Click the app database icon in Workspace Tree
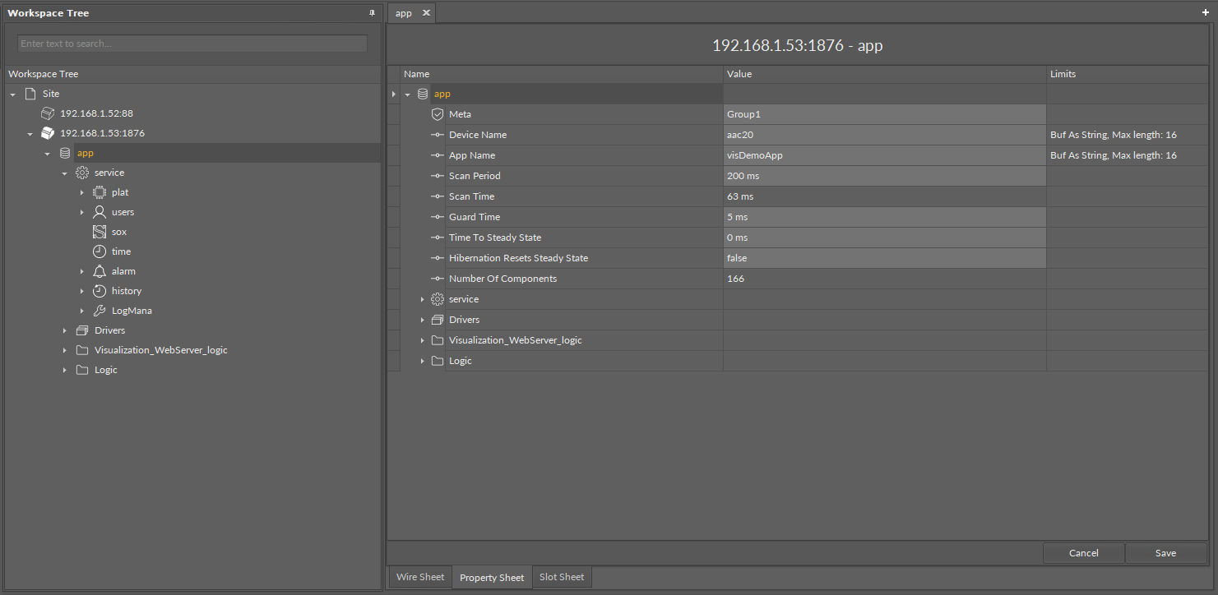Image resolution: width=1218 pixels, height=595 pixels. (65, 153)
